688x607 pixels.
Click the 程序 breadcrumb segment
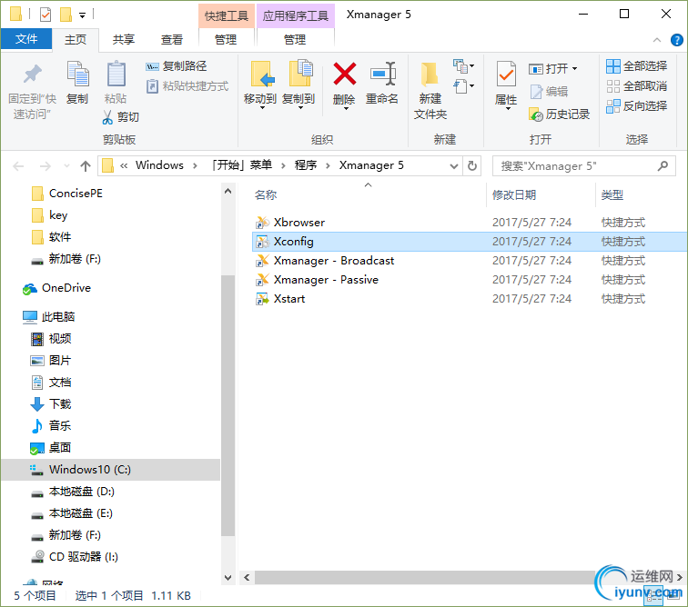tap(306, 165)
